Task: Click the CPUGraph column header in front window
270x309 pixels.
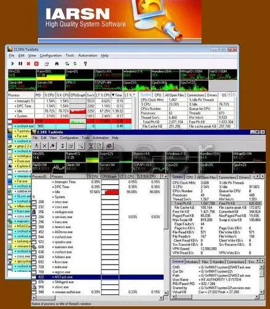Action: tap(109, 177)
